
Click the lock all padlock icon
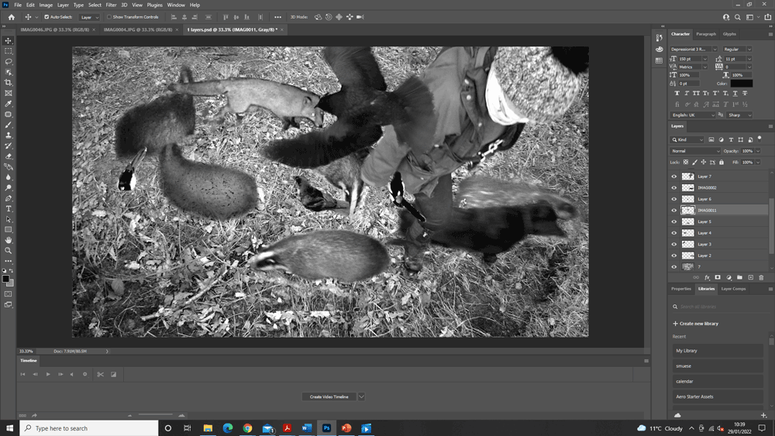[722, 163]
